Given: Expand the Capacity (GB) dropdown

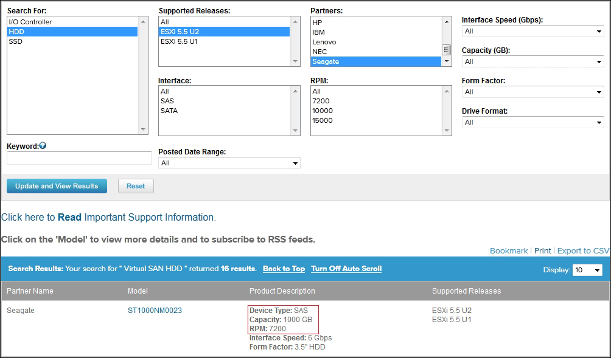Looking at the screenshot, I should pos(532,62).
